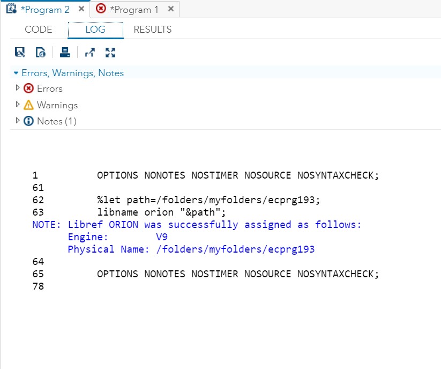The height and width of the screenshot is (369, 441).
Task: Close the *Program 2 tab
Action: pyautogui.click(x=81, y=9)
